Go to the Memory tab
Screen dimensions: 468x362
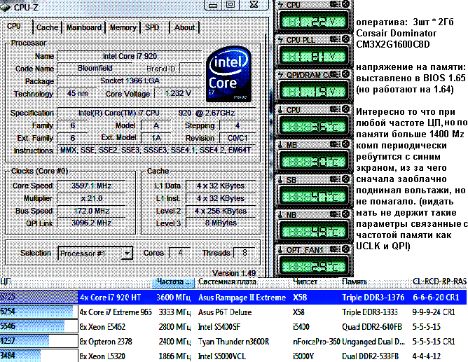click(x=123, y=27)
